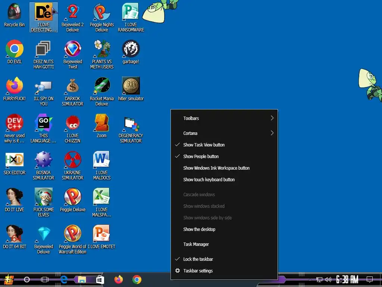Click the Cortana circle on the taskbar
Image resolution: width=382 pixels, height=287 pixels.
[27, 280]
